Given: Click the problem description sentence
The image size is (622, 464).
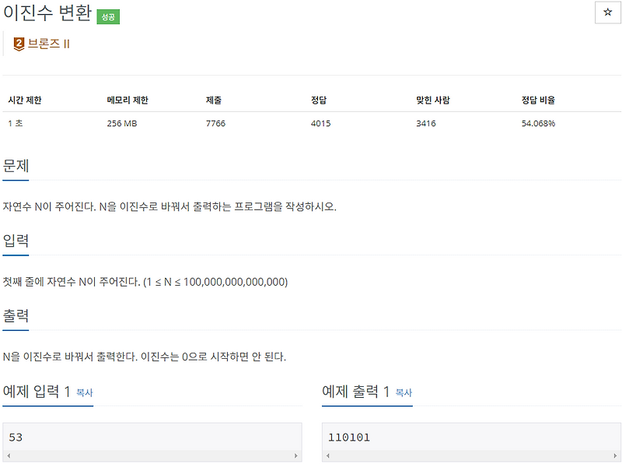Looking at the screenshot, I should click(169, 206).
